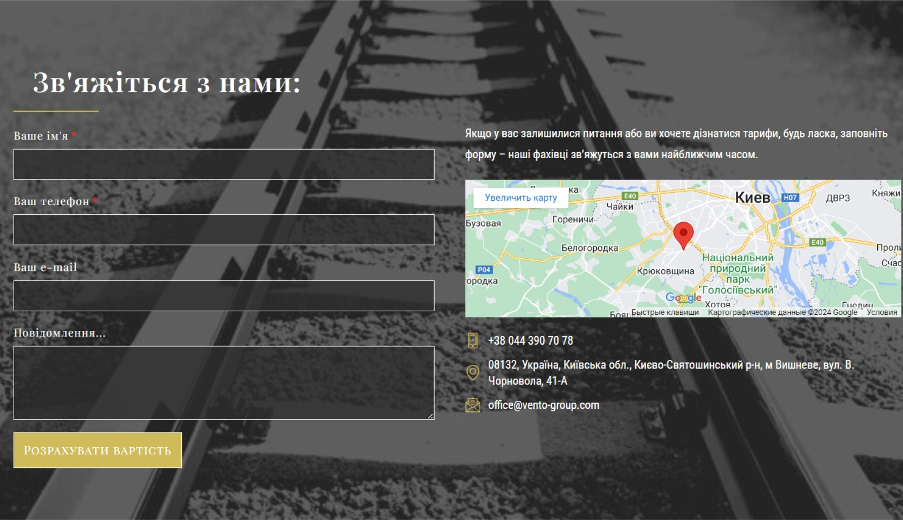Open the office@vento-group.com email link
Screen dimensions: 903x520
[544, 405]
